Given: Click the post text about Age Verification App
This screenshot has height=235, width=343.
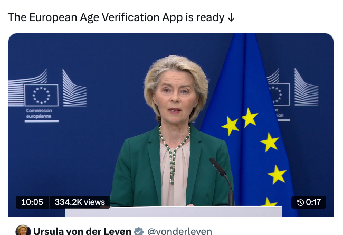Looking at the screenshot, I should click(x=121, y=17).
